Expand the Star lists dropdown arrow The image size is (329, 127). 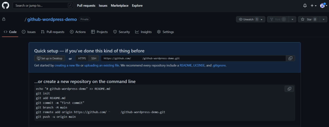point(324,19)
